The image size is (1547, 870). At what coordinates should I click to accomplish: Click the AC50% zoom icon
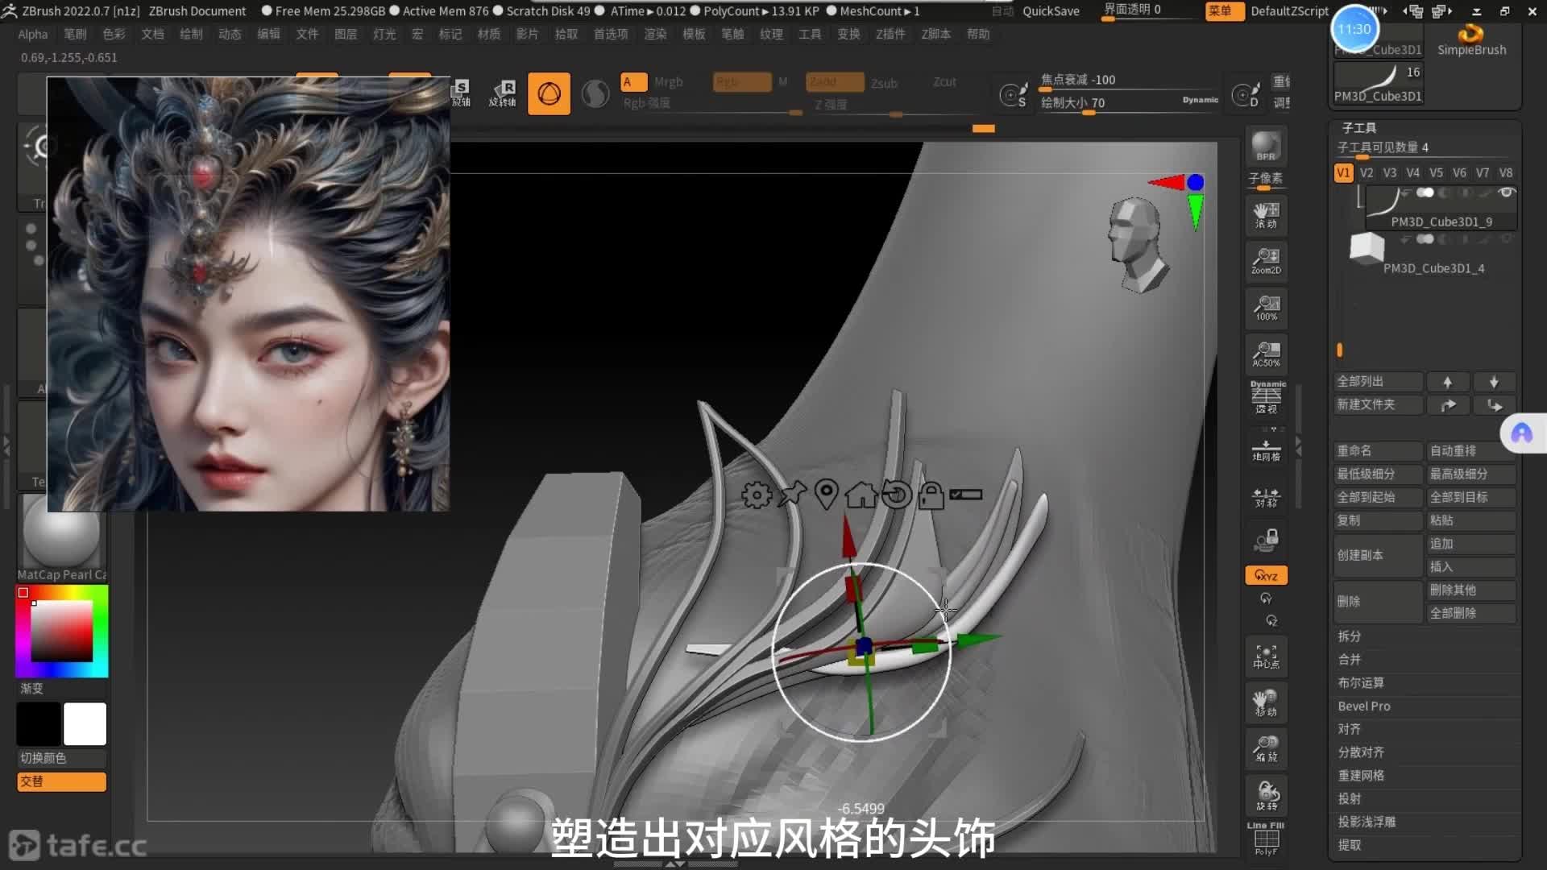(1266, 354)
